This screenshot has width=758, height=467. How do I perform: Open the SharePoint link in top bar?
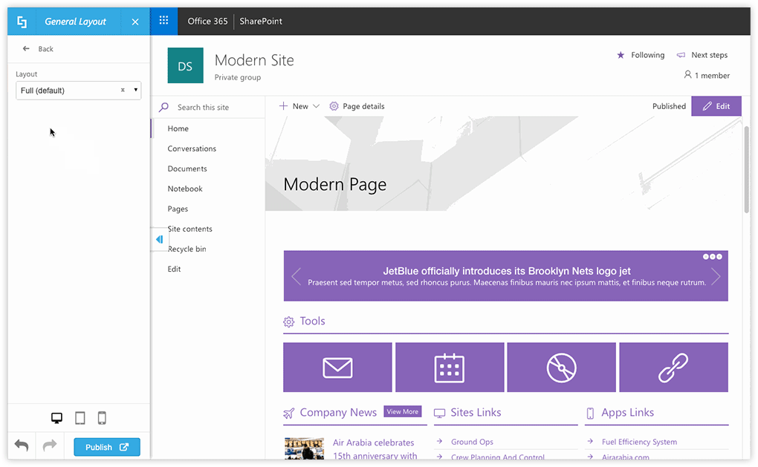(261, 22)
